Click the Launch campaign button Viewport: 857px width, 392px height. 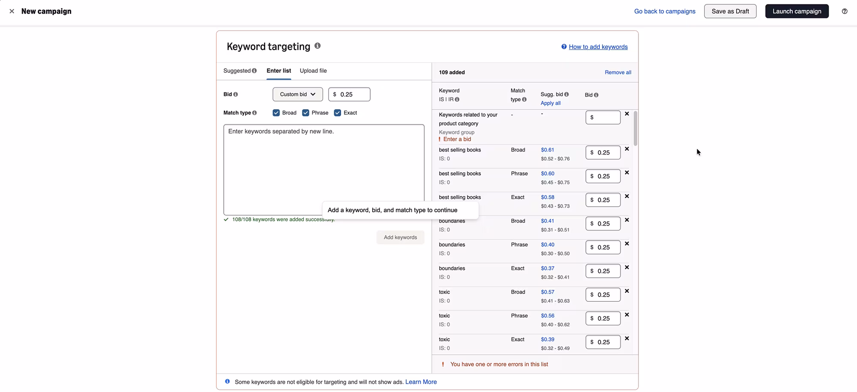click(x=797, y=11)
